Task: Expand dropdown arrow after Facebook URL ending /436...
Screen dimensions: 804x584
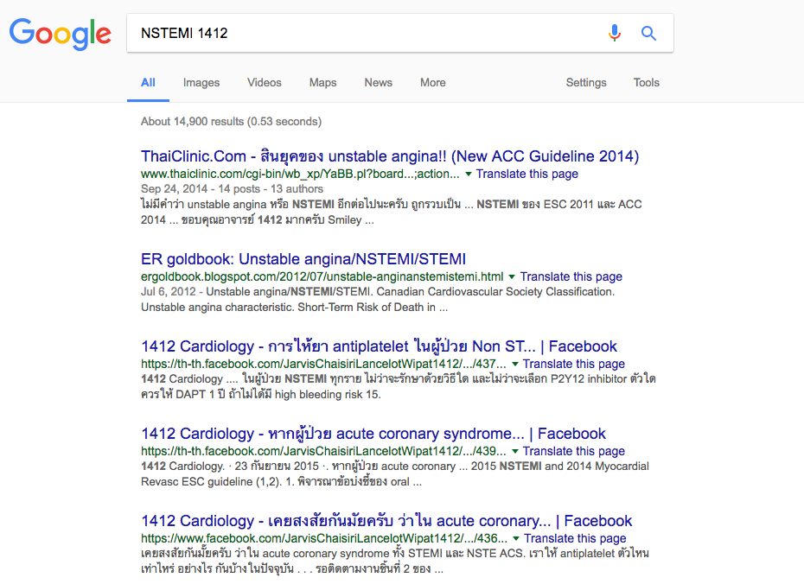Action: (x=516, y=538)
